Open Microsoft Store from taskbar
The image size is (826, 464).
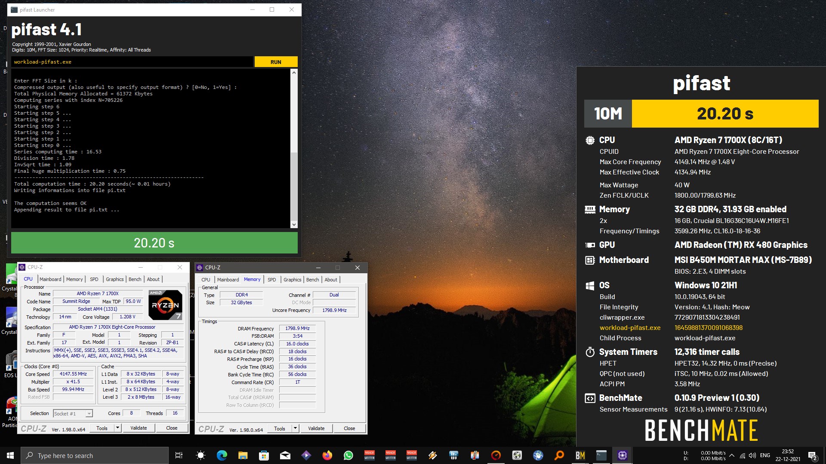coord(264,455)
